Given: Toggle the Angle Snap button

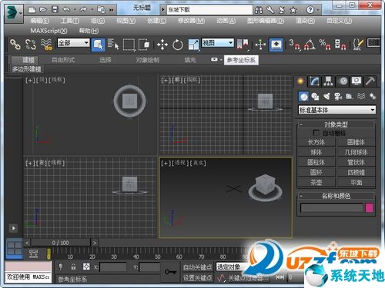Looking at the screenshot, I should (x=310, y=45).
